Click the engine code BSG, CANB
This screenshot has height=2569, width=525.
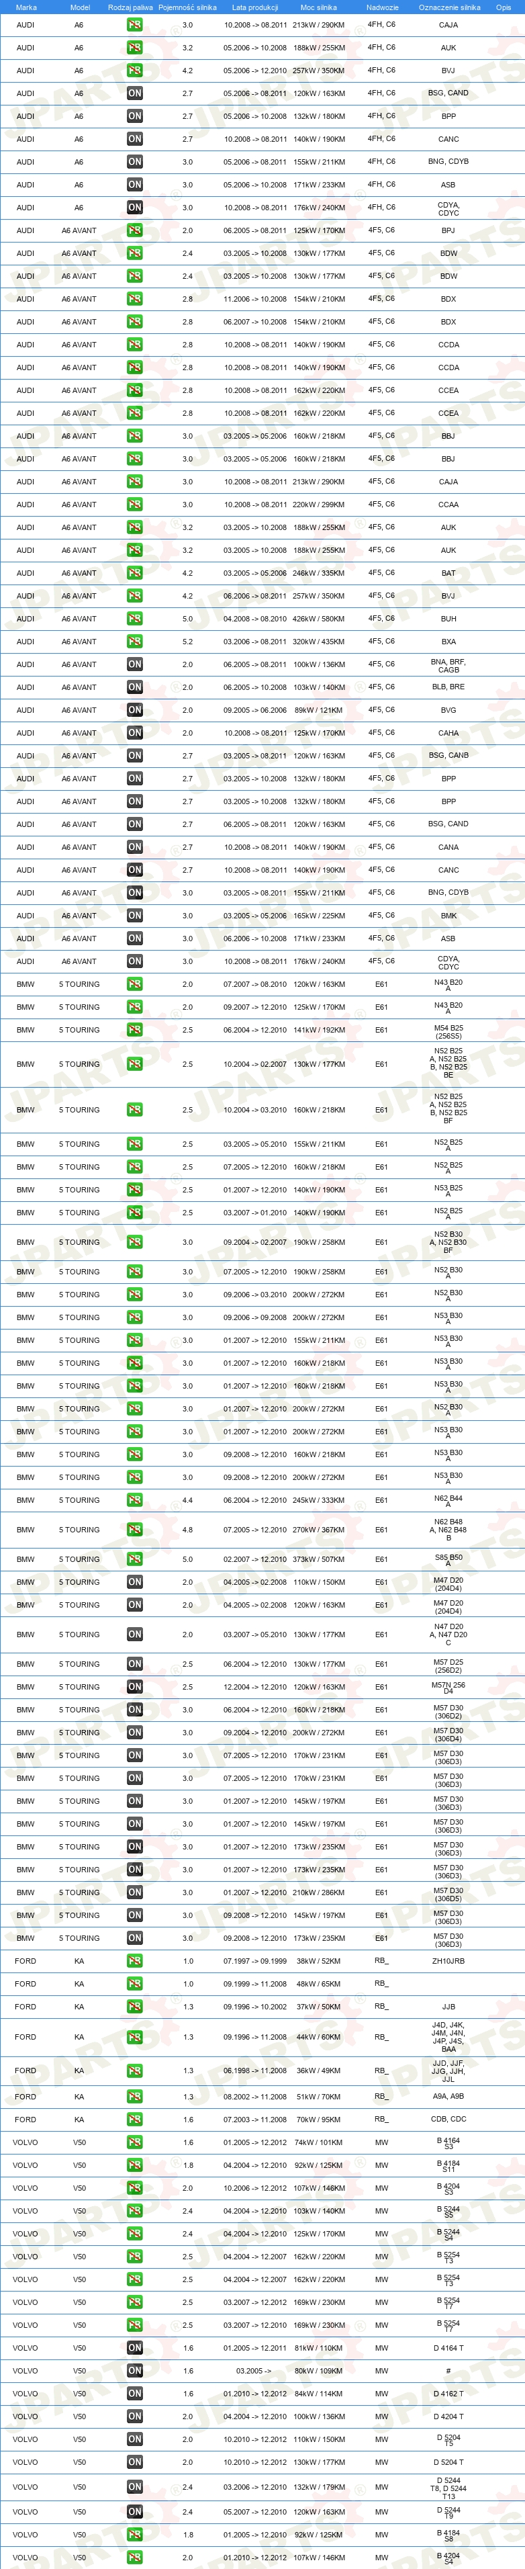point(448,755)
